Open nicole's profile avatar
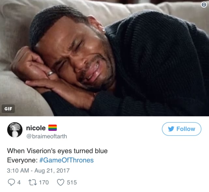The image size is (209, 192). tap(15, 130)
